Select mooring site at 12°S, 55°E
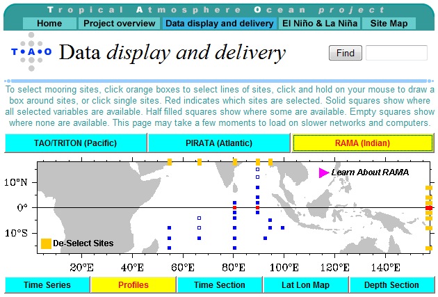 click(169, 239)
